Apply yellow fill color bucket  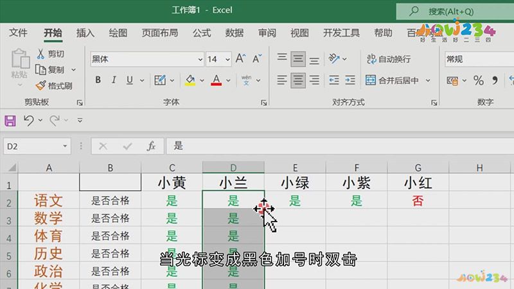tap(190, 80)
